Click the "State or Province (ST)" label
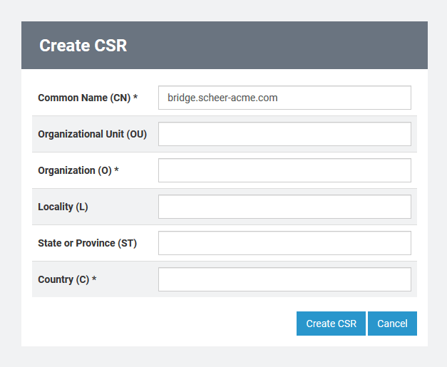Viewport: 447px width, 367px height. pyautogui.click(x=87, y=243)
